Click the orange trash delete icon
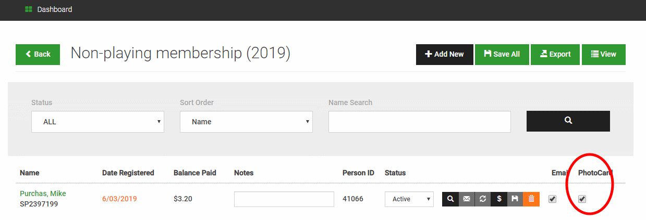Viewport: 646px width, 220px height. [531, 199]
